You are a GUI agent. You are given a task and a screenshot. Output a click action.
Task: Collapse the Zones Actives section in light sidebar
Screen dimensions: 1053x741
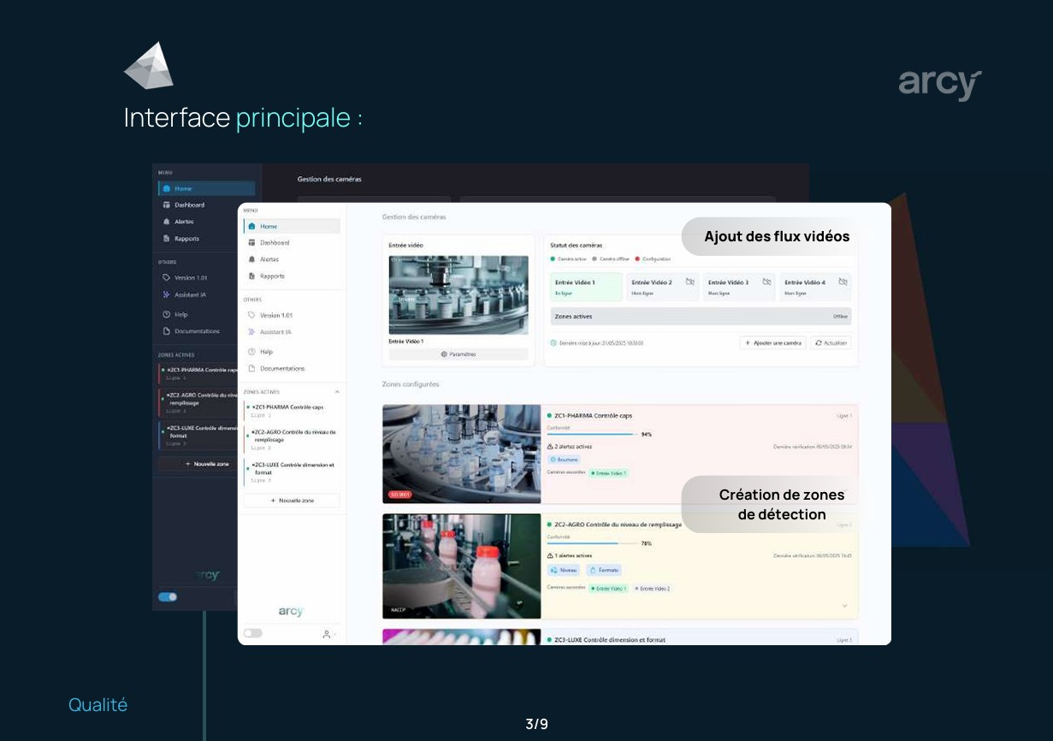(336, 392)
